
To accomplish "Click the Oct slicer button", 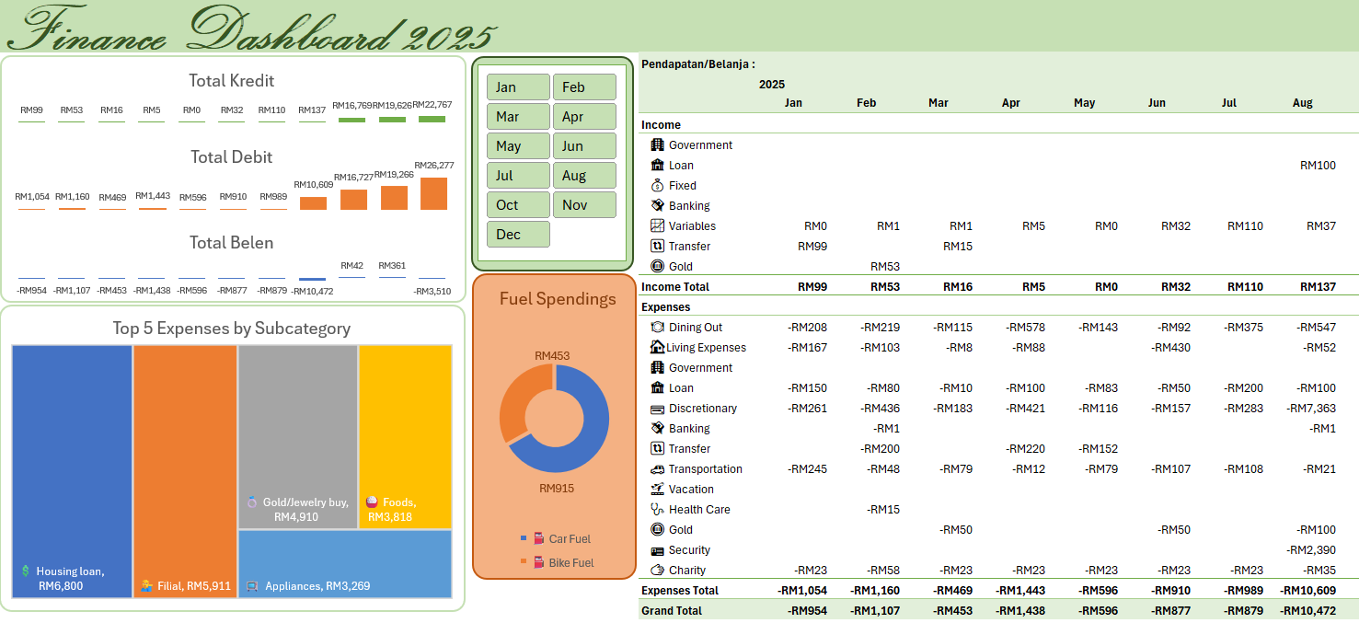I will (517, 204).
